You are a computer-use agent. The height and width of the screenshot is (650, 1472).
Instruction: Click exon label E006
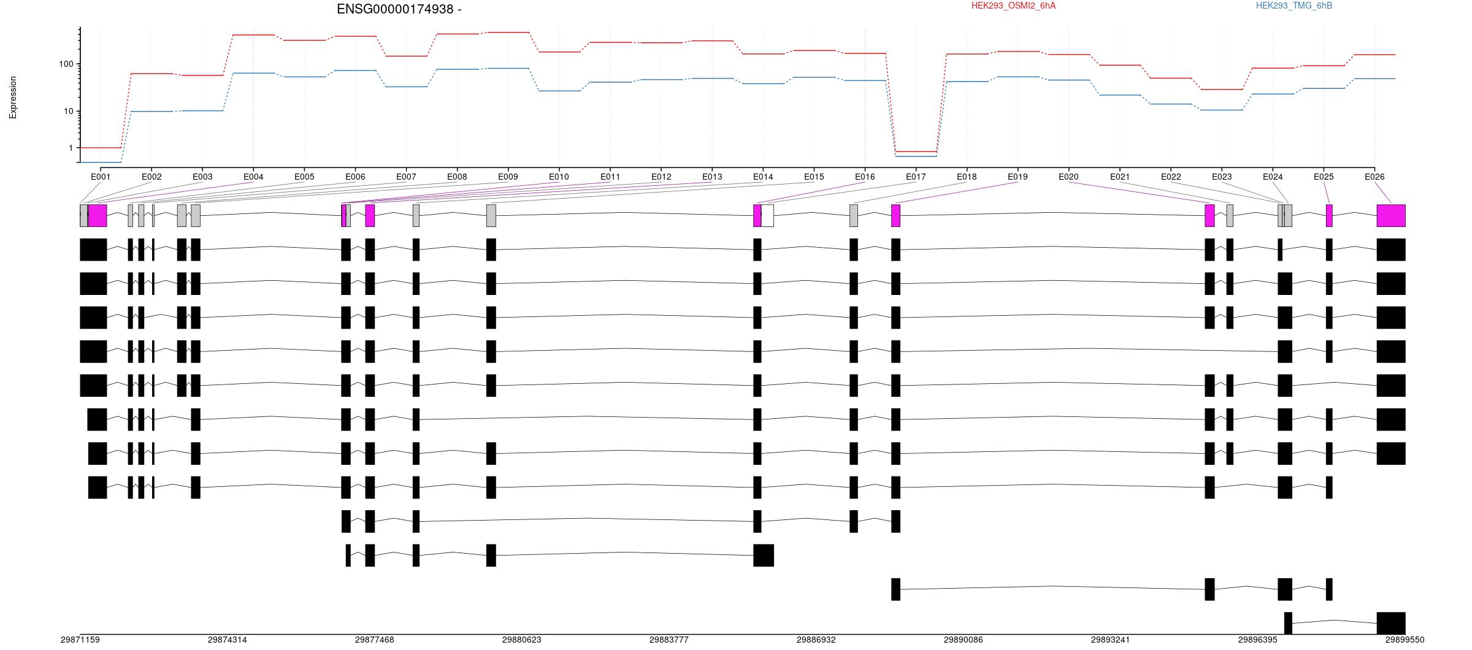point(355,177)
